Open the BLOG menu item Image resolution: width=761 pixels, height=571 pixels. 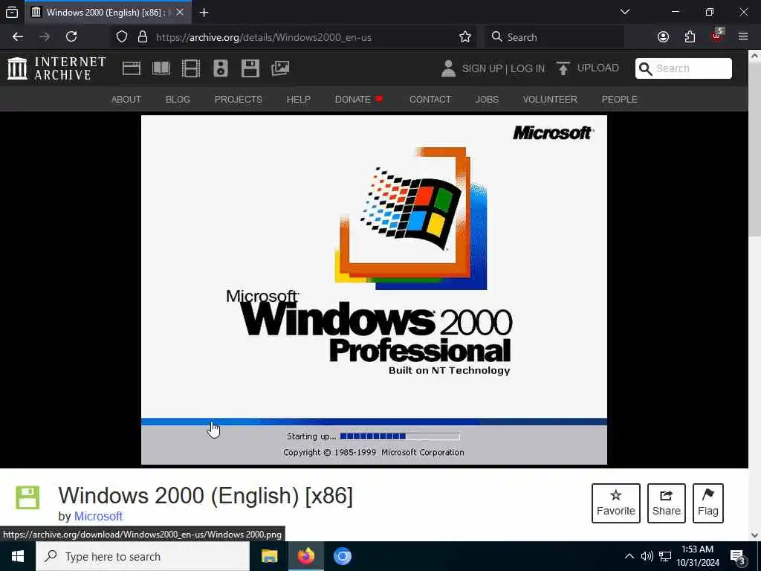point(178,99)
